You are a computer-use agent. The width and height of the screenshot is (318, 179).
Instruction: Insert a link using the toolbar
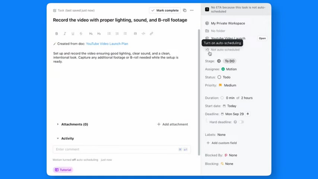pyautogui.click(x=151, y=33)
